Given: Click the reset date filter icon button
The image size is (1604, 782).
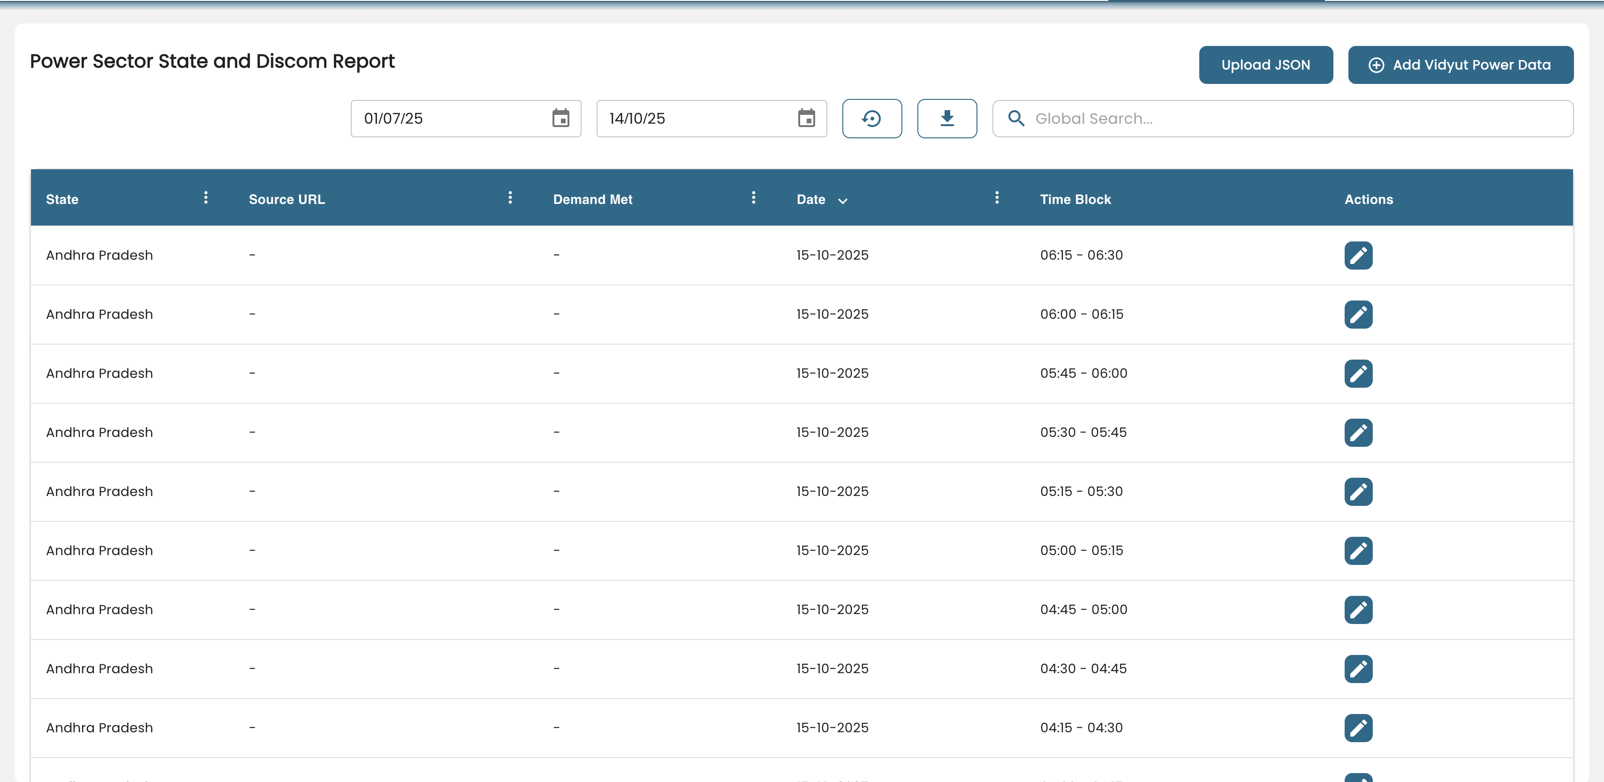Looking at the screenshot, I should pyautogui.click(x=872, y=118).
